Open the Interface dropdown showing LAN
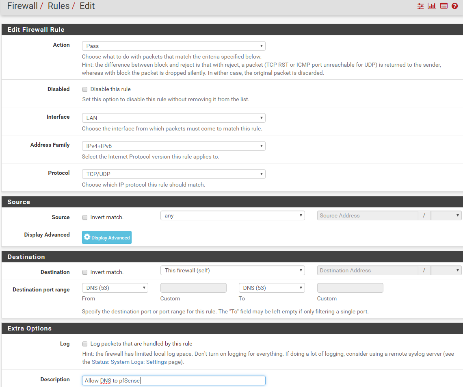The height and width of the screenshot is (387, 463). point(173,118)
